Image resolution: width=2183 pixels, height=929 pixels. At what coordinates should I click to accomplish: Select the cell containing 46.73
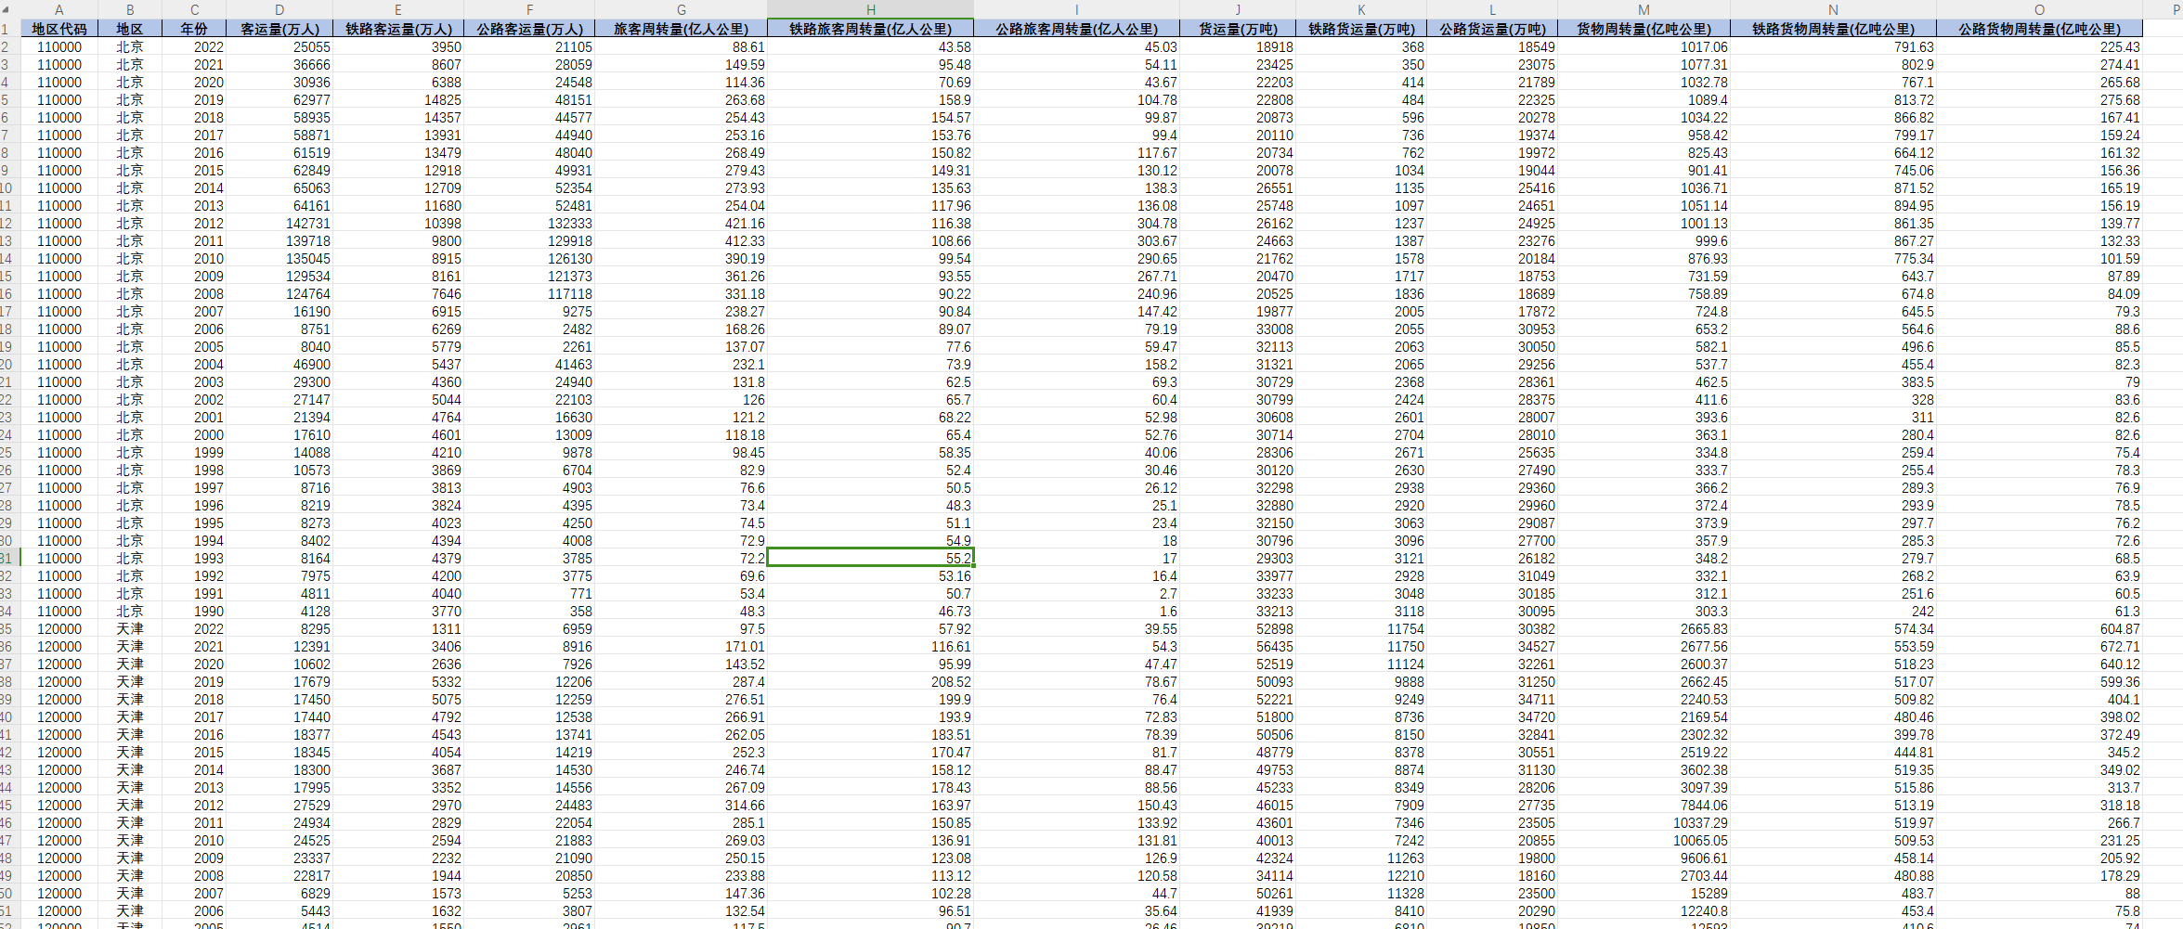click(x=871, y=612)
